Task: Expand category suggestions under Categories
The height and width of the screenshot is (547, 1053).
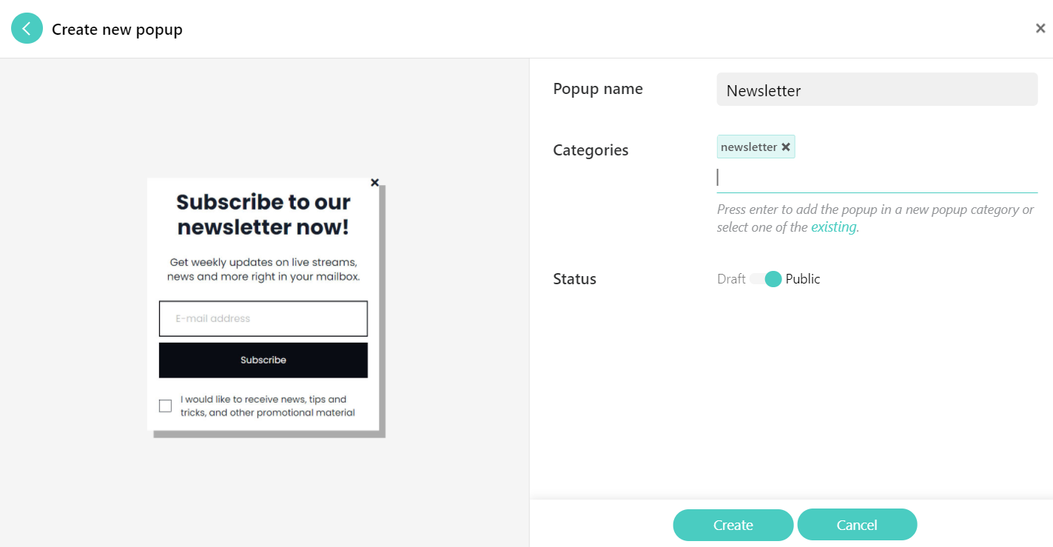Action: coord(834,226)
